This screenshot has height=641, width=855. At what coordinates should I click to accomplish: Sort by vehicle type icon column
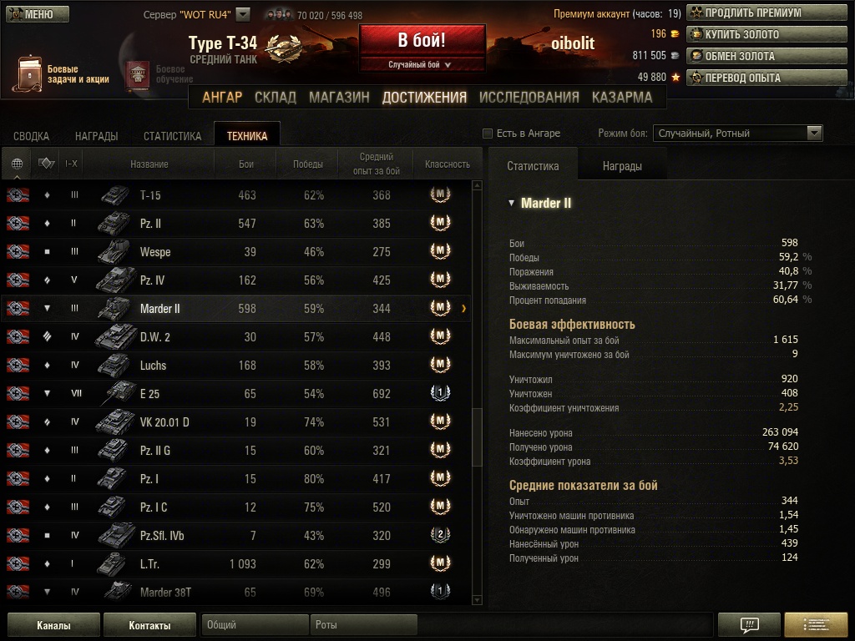coord(47,163)
